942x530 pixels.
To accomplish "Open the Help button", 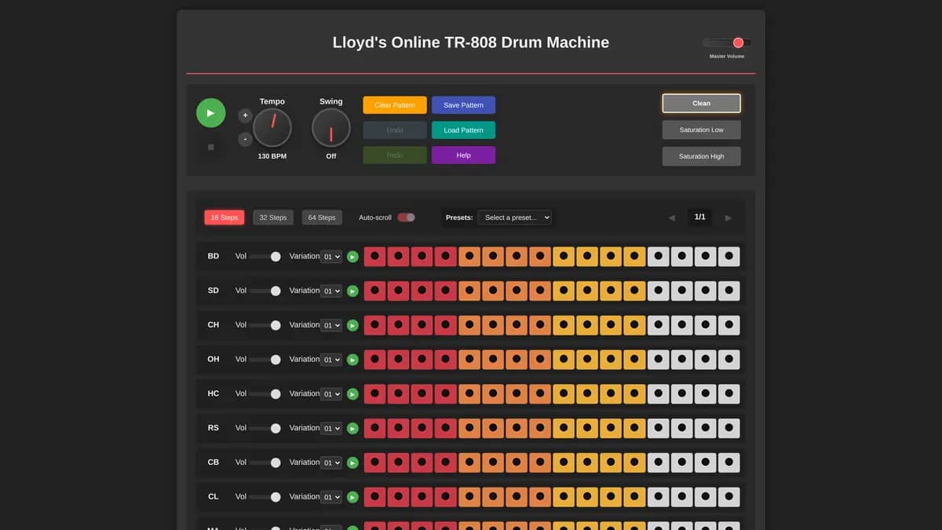I will pos(463,155).
